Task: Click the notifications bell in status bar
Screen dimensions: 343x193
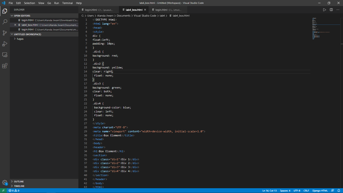Action: pyautogui.click(x=338, y=190)
